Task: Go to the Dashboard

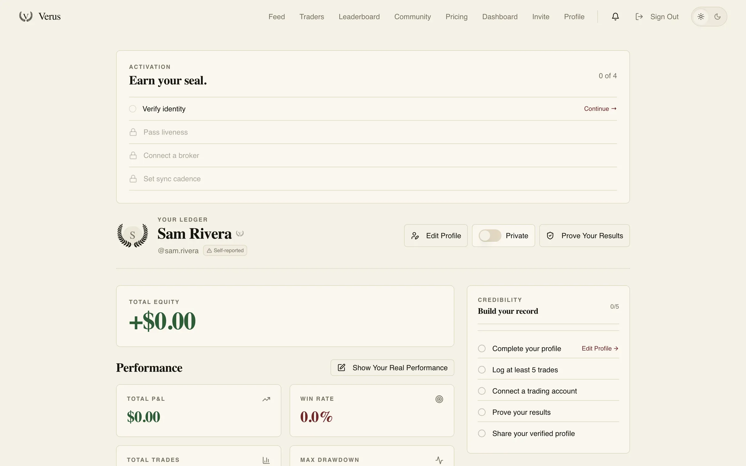Action: pyautogui.click(x=500, y=16)
